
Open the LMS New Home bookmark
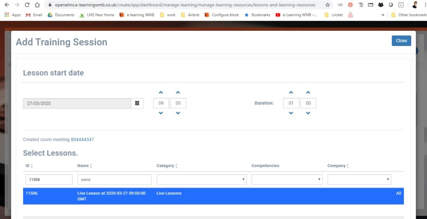(97, 15)
